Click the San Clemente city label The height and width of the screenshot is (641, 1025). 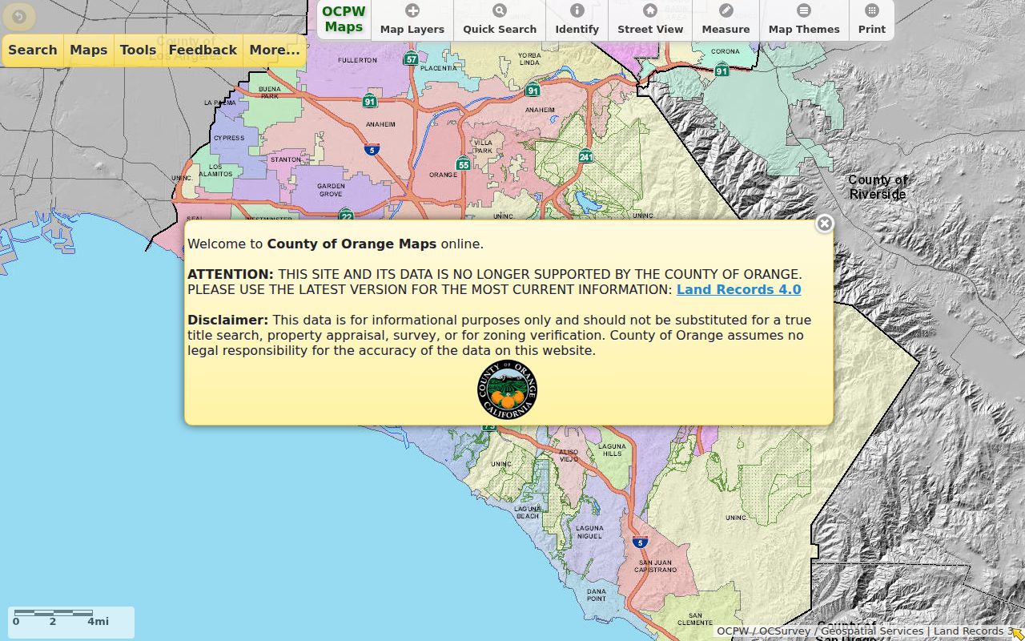(694, 619)
